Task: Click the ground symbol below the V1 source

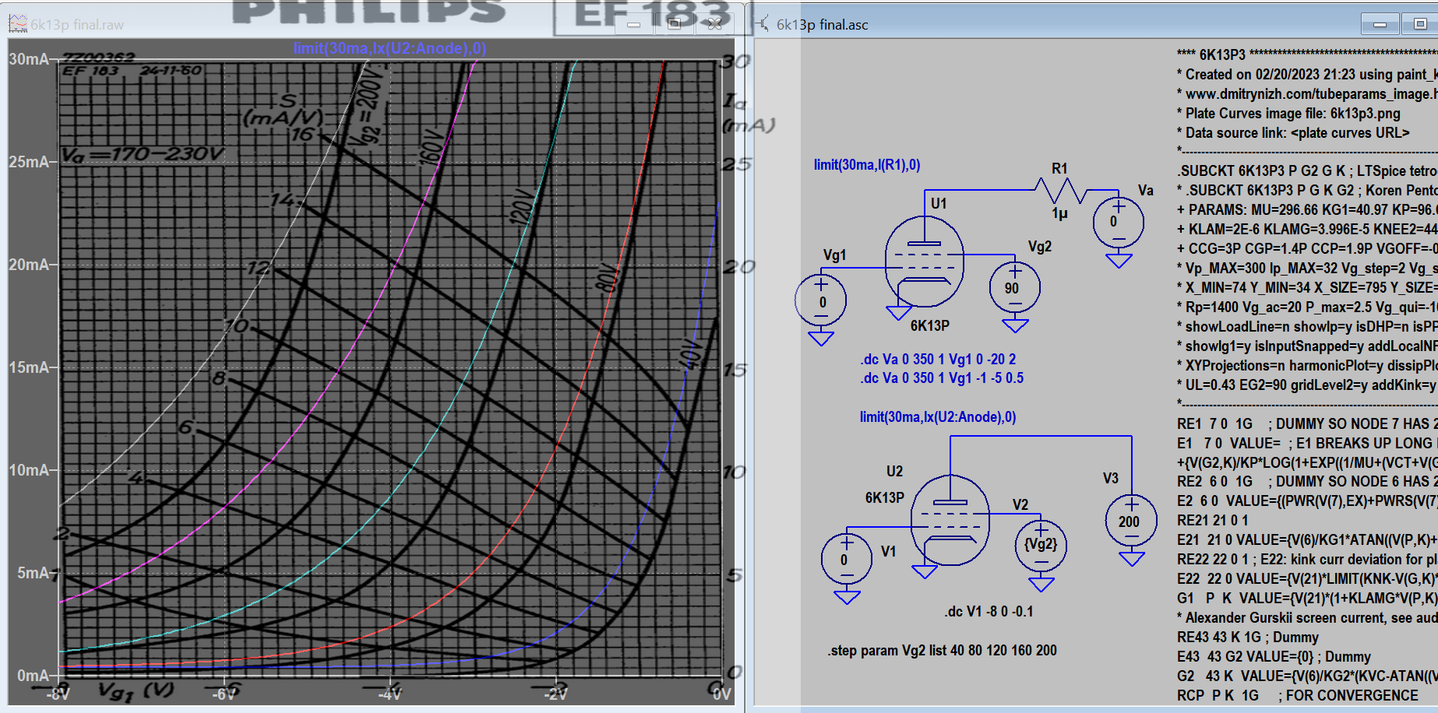Action: 847,597
